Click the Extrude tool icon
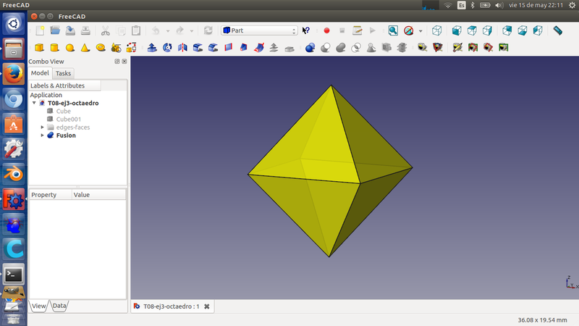 pos(152,48)
